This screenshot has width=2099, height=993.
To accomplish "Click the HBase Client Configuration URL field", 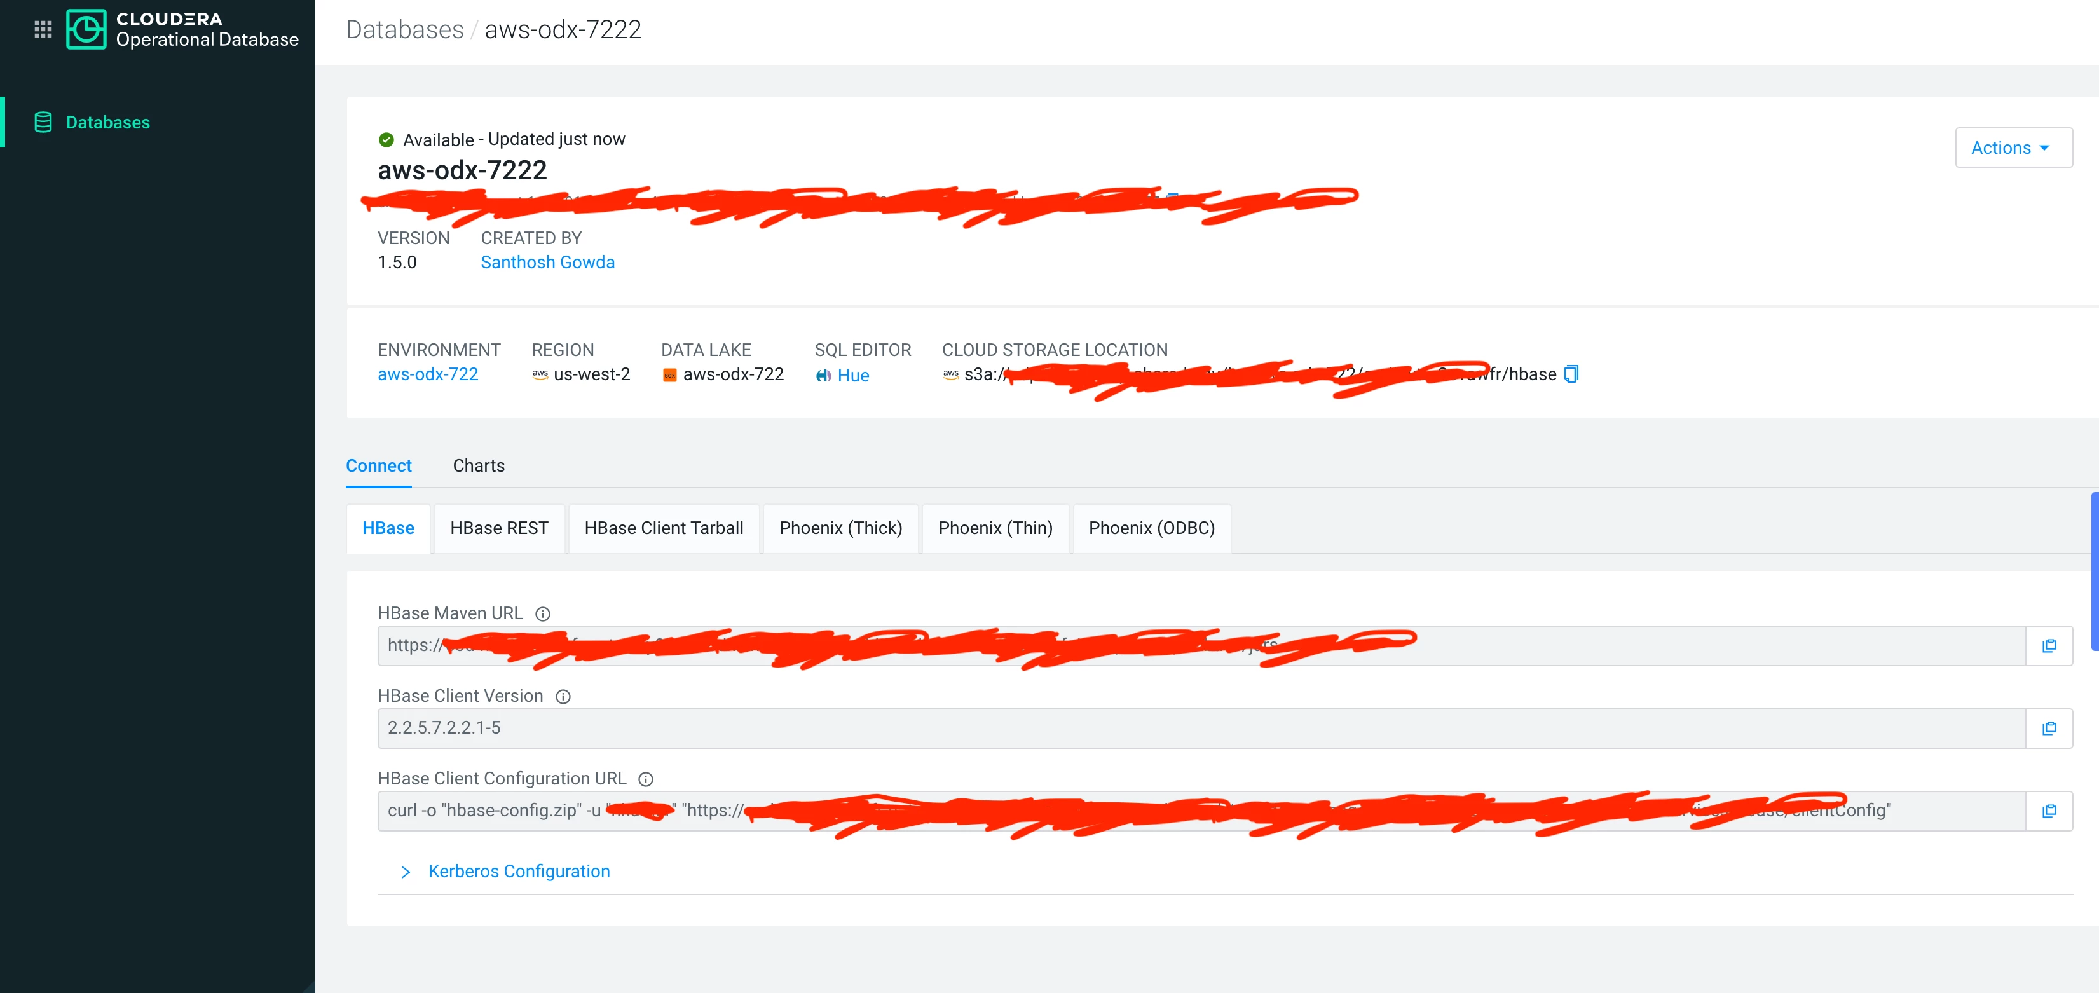I will (x=1201, y=811).
